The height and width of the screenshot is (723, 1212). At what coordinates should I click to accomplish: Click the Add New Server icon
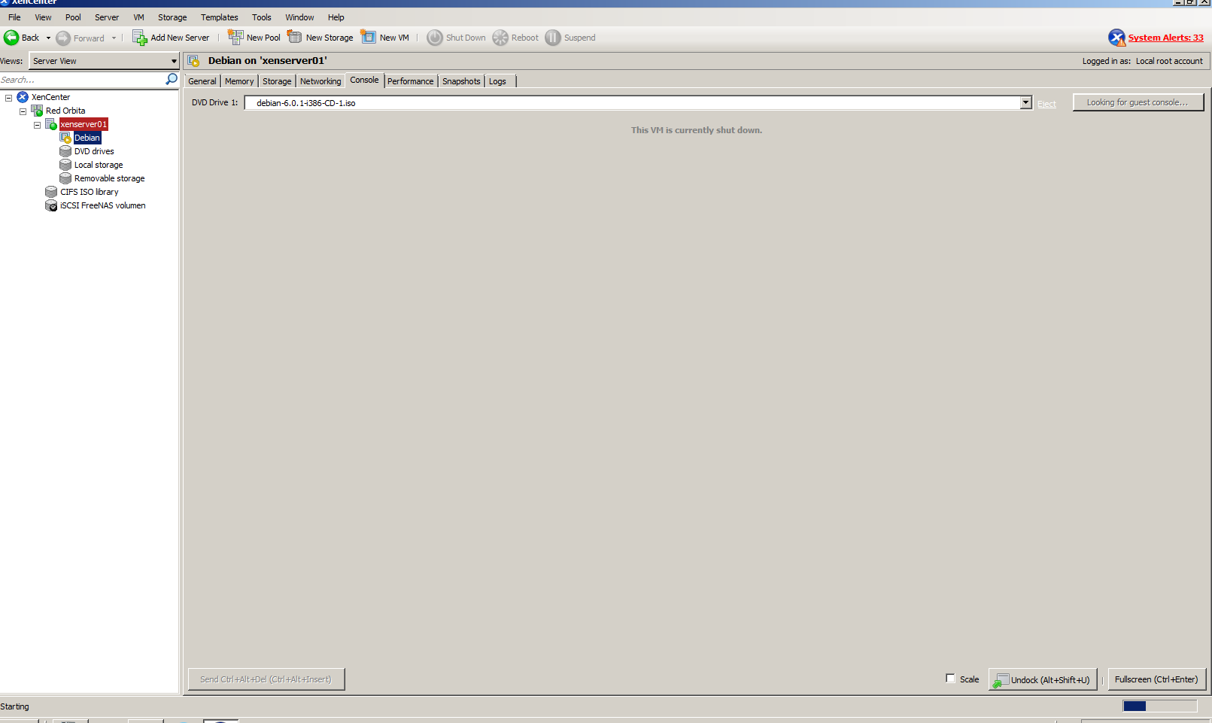140,38
